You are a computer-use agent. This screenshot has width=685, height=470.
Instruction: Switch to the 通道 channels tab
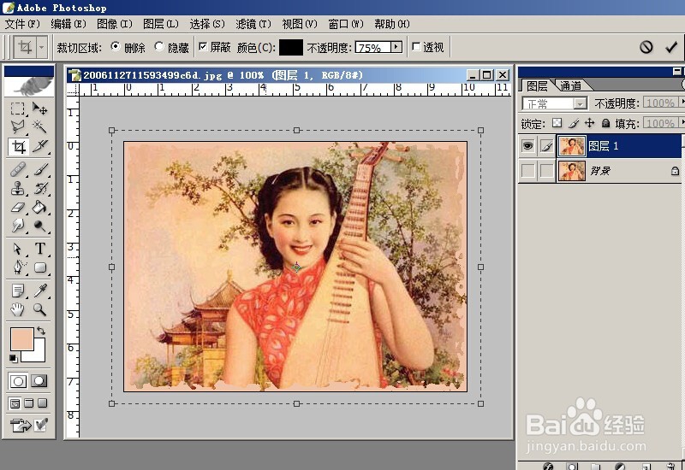571,85
